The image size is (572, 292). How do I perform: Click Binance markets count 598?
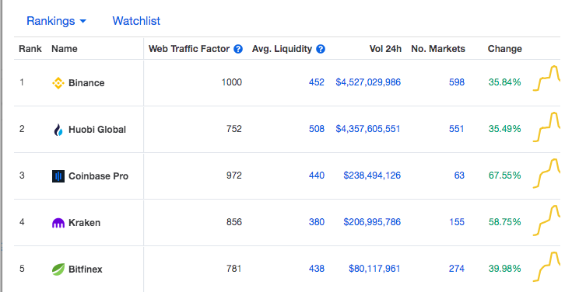tap(457, 82)
